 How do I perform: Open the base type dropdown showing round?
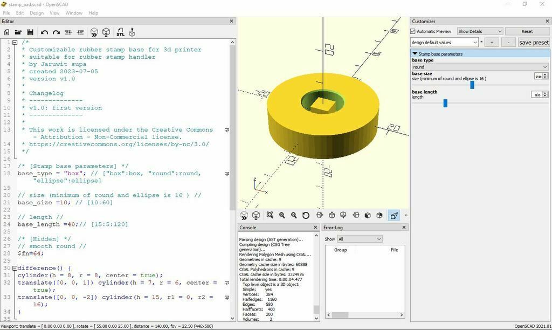point(480,67)
